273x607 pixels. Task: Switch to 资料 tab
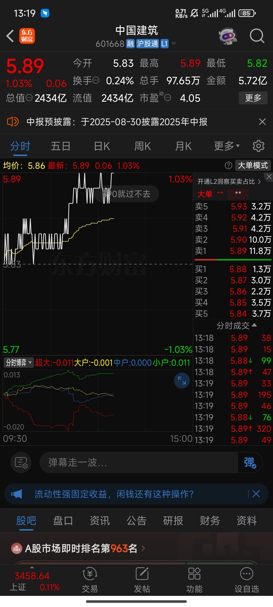[247, 521]
